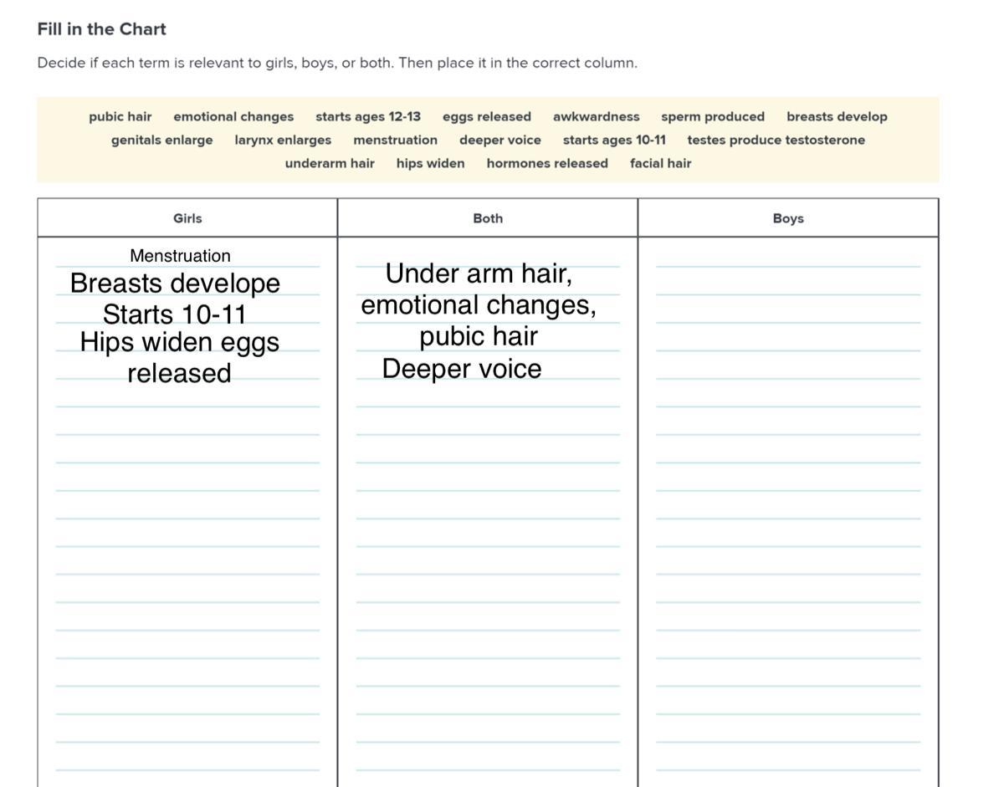This screenshot has height=787, width=1004.
Task: Select 'Under arm hair,' in Both column
Action: (479, 273)
